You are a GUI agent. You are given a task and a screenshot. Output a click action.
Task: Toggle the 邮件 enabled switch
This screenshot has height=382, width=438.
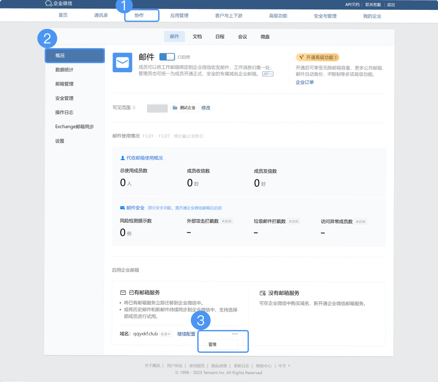167,57
